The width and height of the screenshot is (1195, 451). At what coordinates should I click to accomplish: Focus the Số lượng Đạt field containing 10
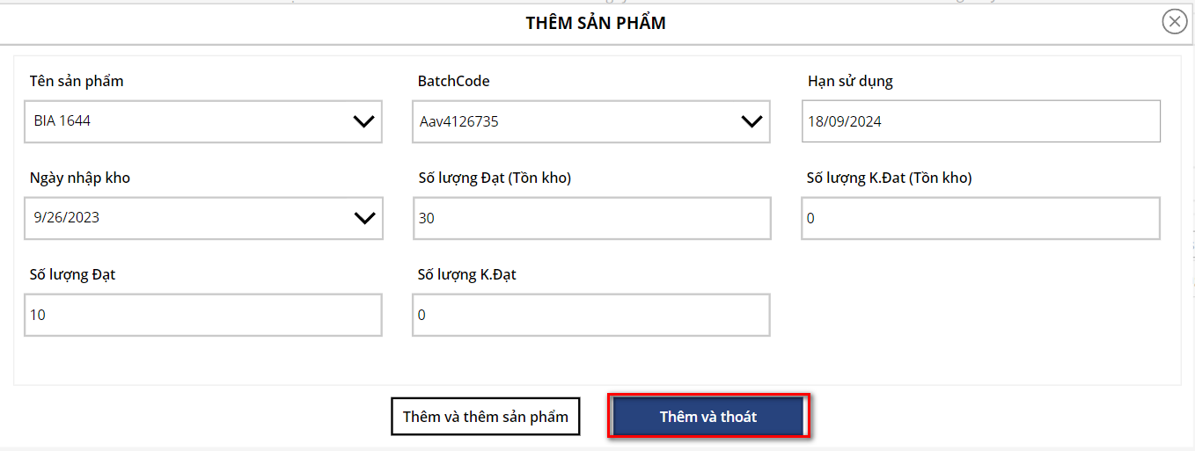[203, 315]
